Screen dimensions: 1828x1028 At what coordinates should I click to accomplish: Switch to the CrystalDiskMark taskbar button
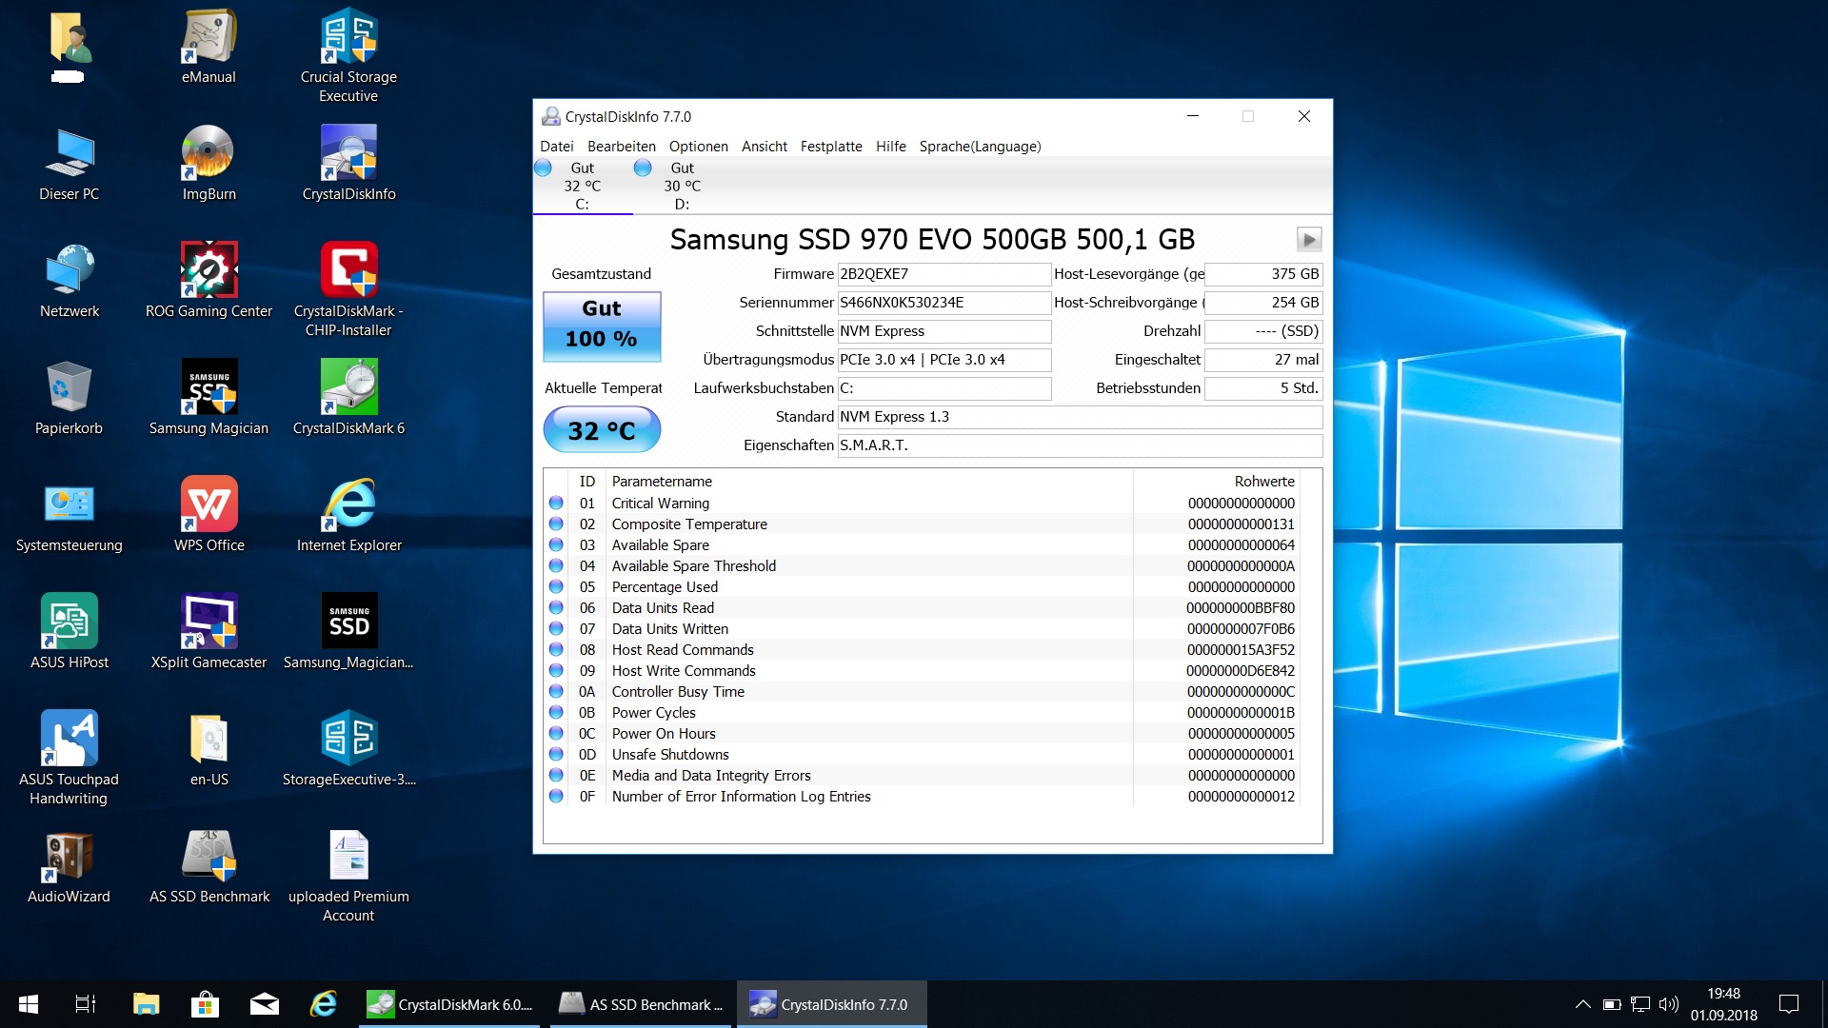[x=449, y=1004]
